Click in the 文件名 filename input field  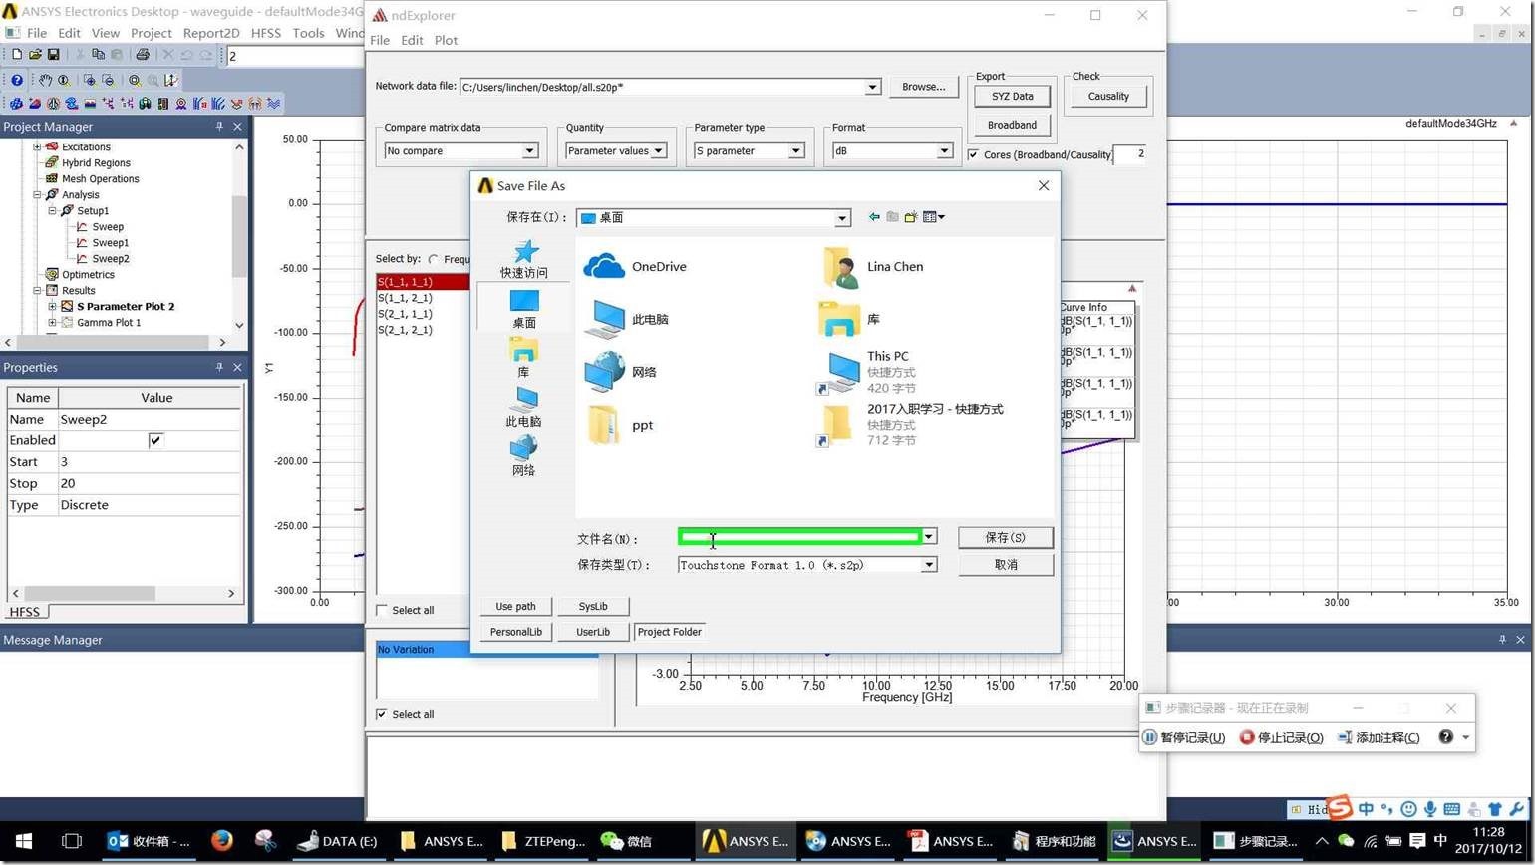click(799, 537)
